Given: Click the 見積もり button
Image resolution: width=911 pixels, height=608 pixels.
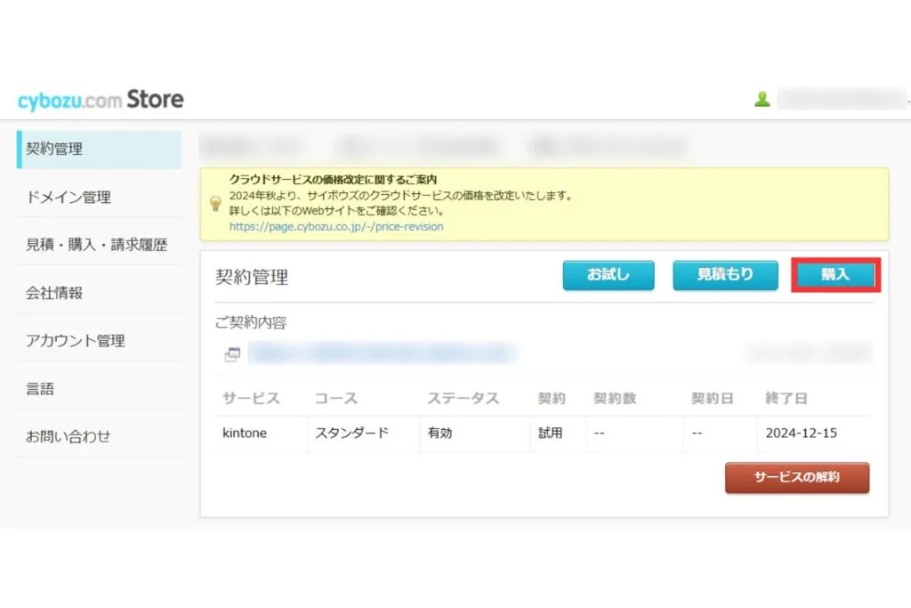Looking at the screenshot, I should [724, 275].
